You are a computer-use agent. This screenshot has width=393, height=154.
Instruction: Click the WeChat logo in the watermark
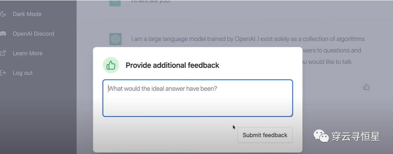(321, 136)
